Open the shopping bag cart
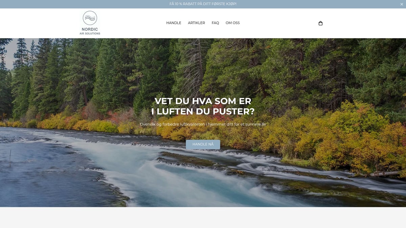The width and height of the screenshot is (406, 228). (x=320, y=23)
